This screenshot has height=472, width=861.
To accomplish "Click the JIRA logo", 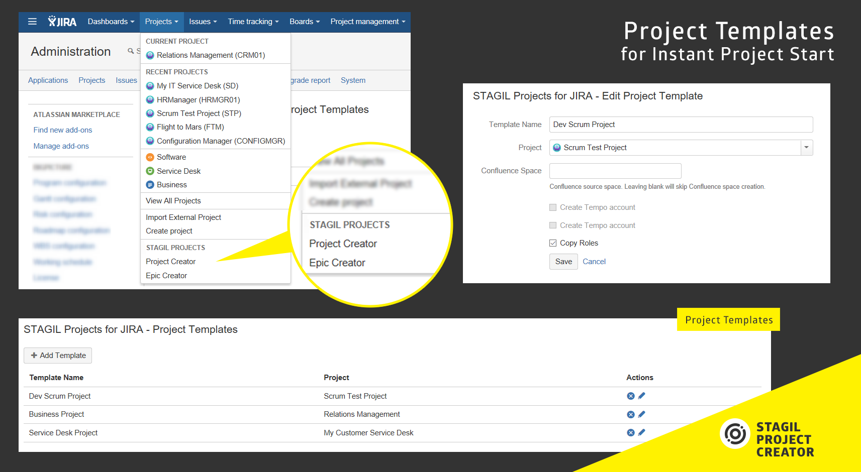I will tap(62, 22).
